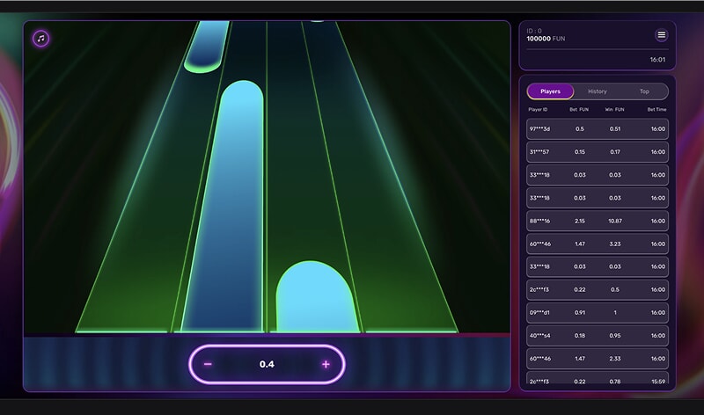The image size is (704, 415).
Task: Toggle the music note sound icon
Action: [x=40, y=39]
